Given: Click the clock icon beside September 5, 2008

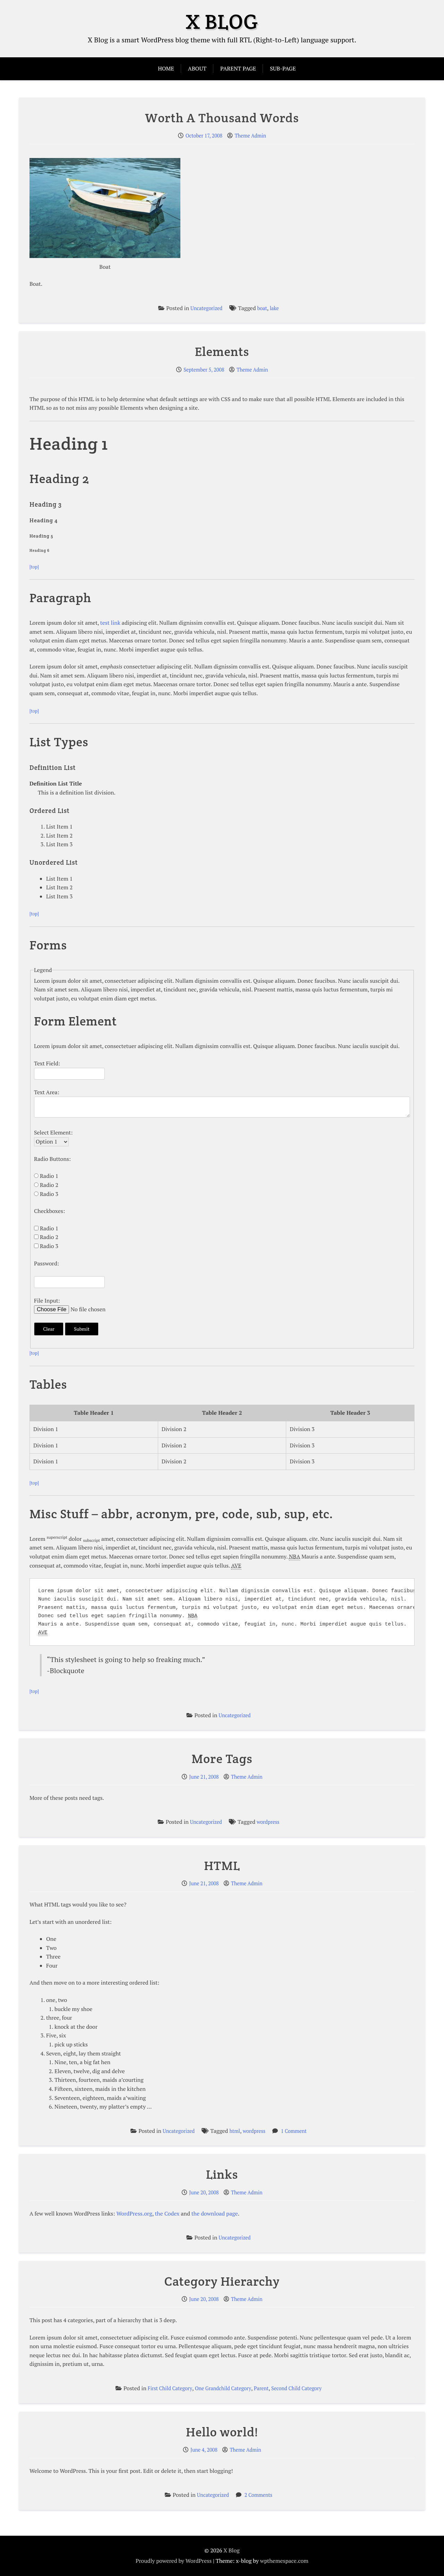Looking at the screenshot, I should (x=179, y=370).
